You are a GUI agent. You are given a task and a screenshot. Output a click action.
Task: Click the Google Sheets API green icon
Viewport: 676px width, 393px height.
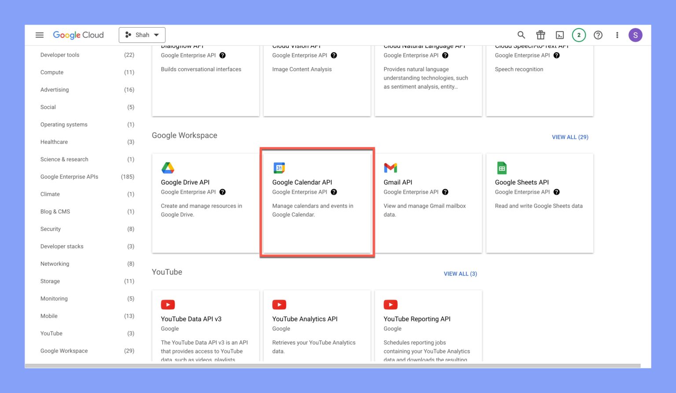tap(502, 168)
